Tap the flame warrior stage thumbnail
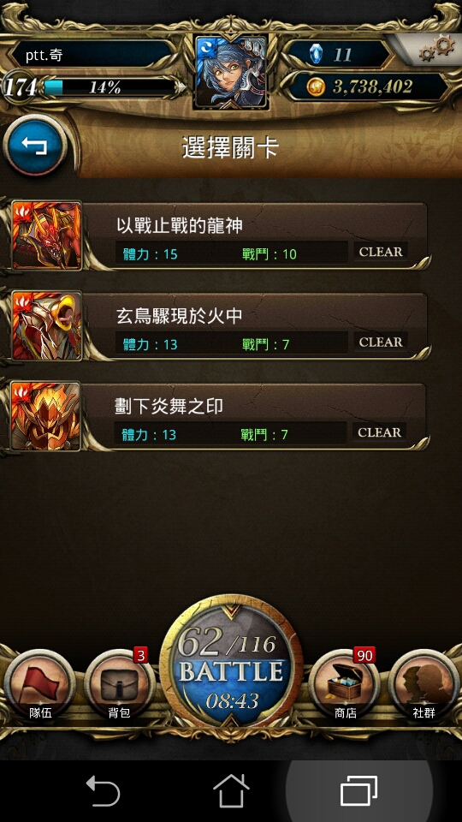 (45, 416)
